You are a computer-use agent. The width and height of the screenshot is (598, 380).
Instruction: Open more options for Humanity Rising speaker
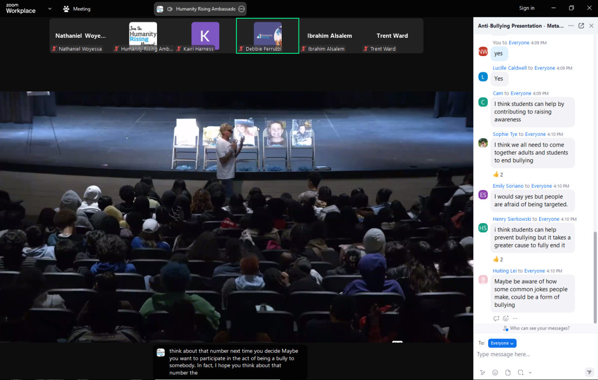click(x=241, y=9)
